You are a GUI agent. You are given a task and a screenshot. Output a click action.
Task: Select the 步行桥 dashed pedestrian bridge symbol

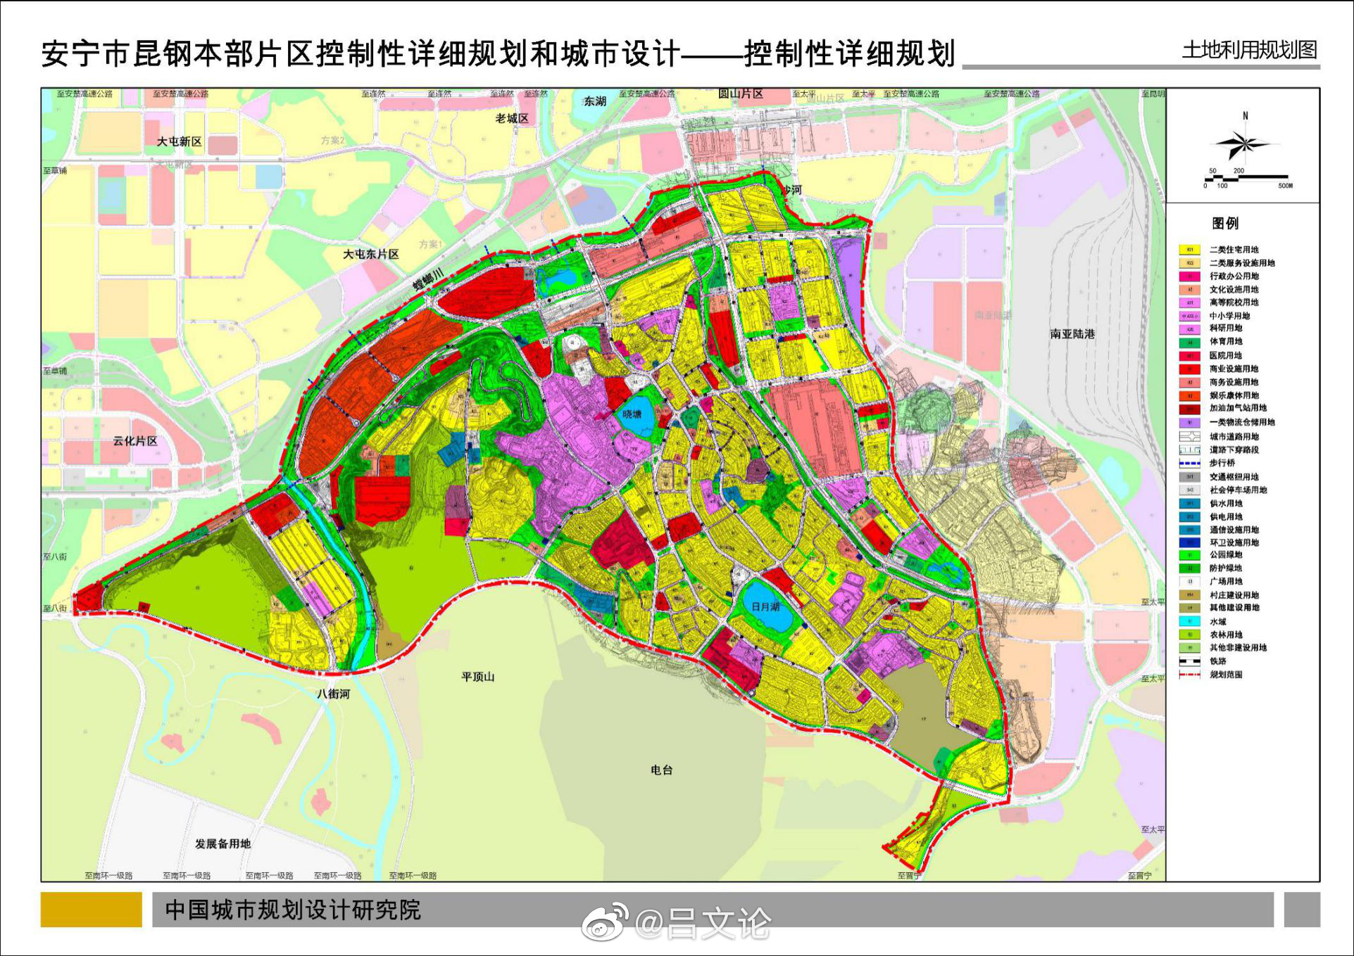tap(1191, 461)
